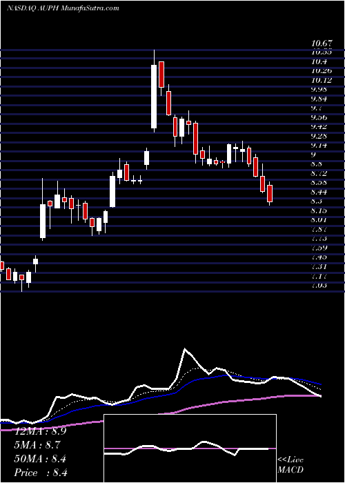
Task: Click the 10.4 price axis label
Action: point(319,62)
